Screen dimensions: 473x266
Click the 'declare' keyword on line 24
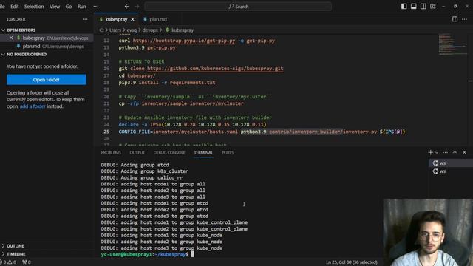[129, 124]
